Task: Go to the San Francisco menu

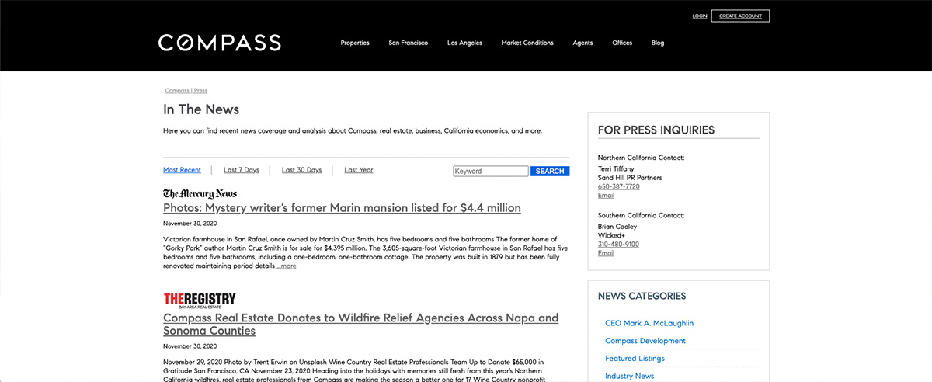Action: click(409, 43)
